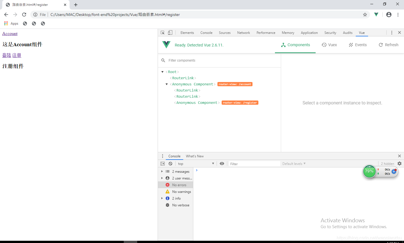Switch to the Vuex view

[329, 45]
